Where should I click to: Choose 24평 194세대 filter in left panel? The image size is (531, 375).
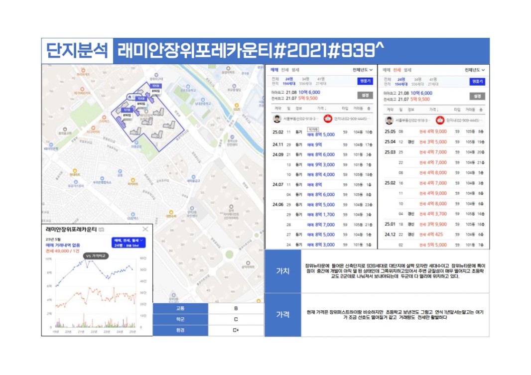click(289, 81)
